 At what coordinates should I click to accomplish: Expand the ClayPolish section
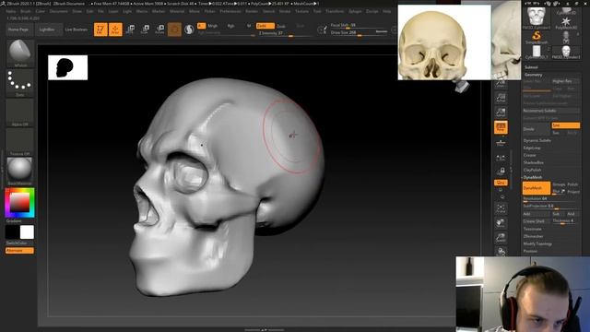coord(532,170)
